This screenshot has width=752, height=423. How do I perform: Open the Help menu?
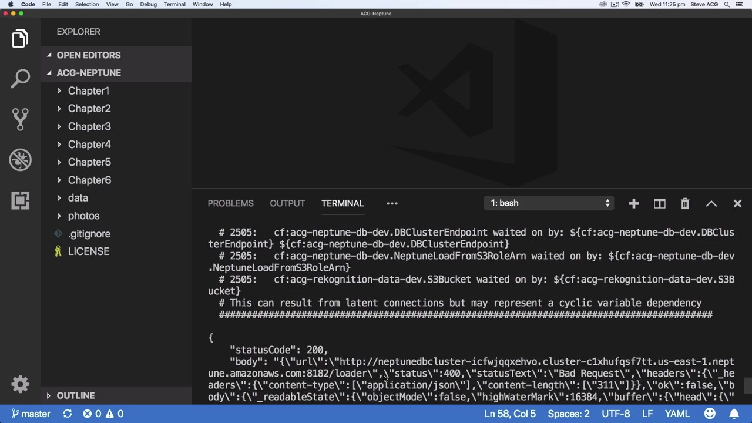point(226,4)
